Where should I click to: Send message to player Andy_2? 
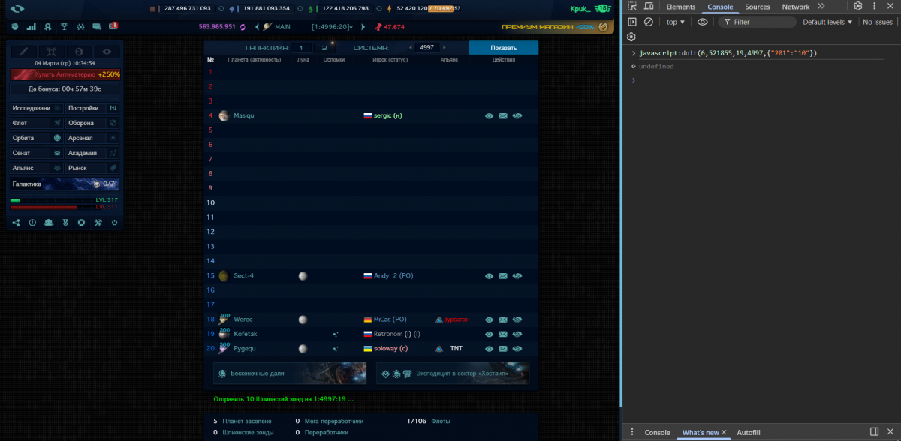click(x=503, y=276)
